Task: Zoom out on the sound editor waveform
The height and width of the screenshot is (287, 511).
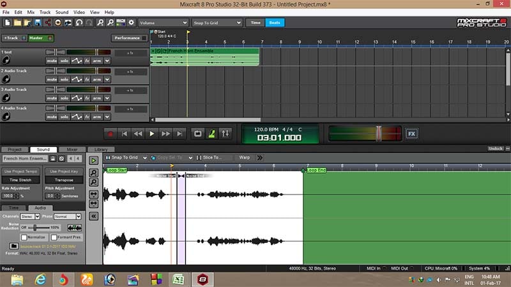Action: coord(93,182)
